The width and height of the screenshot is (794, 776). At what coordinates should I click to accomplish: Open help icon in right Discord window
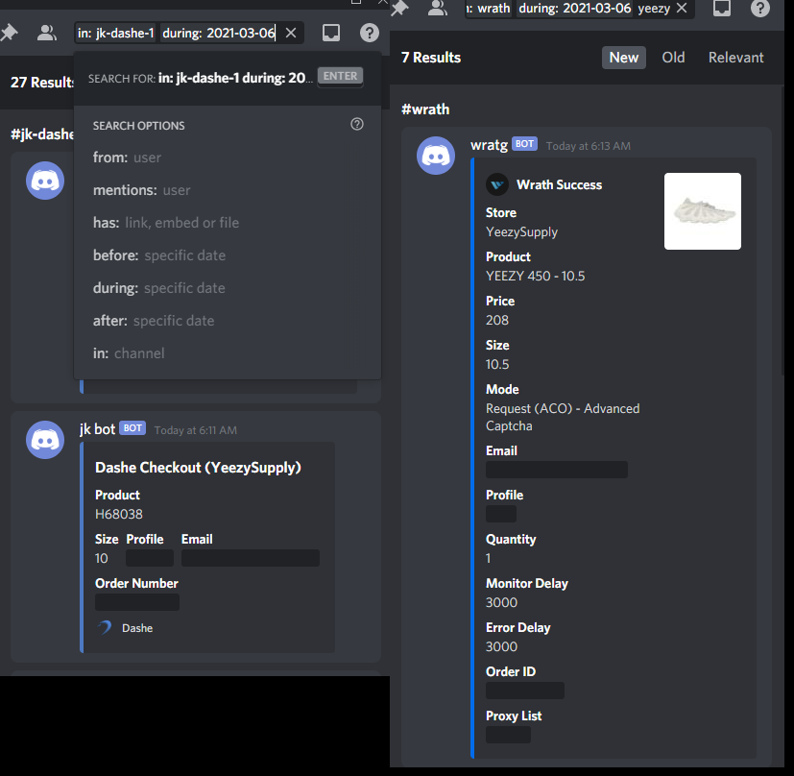click(760, 8)
